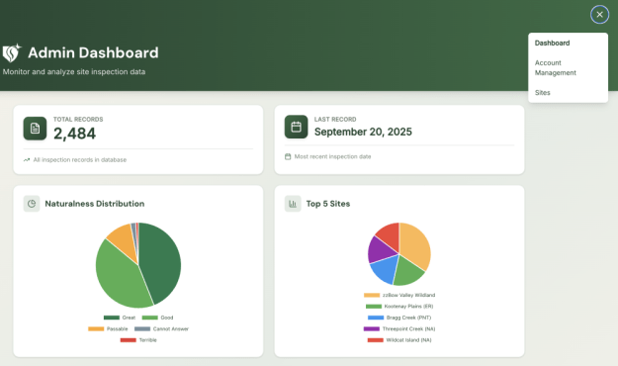Open the Dashboard menu item
This screenshot has width=618, height=366.
[x=552, y=43]
